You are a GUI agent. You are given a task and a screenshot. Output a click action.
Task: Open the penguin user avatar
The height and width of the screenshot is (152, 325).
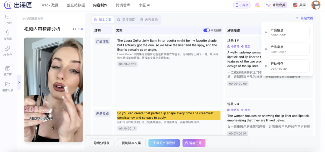click(316, 5)
